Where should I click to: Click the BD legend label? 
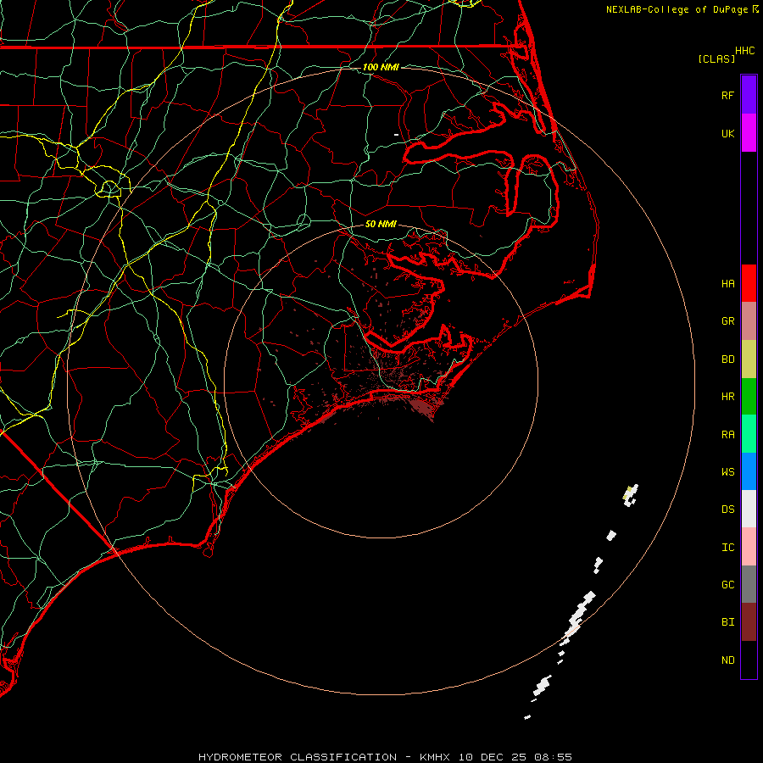pos(727,359)
